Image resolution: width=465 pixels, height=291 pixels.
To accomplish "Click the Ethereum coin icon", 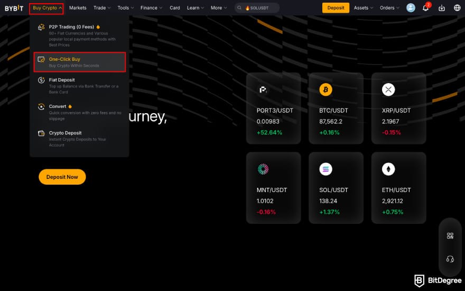I will pos(388,169).
